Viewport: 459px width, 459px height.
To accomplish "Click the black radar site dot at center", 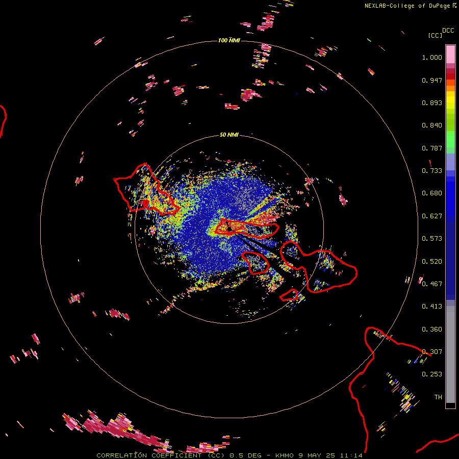I will coord(229,230).
